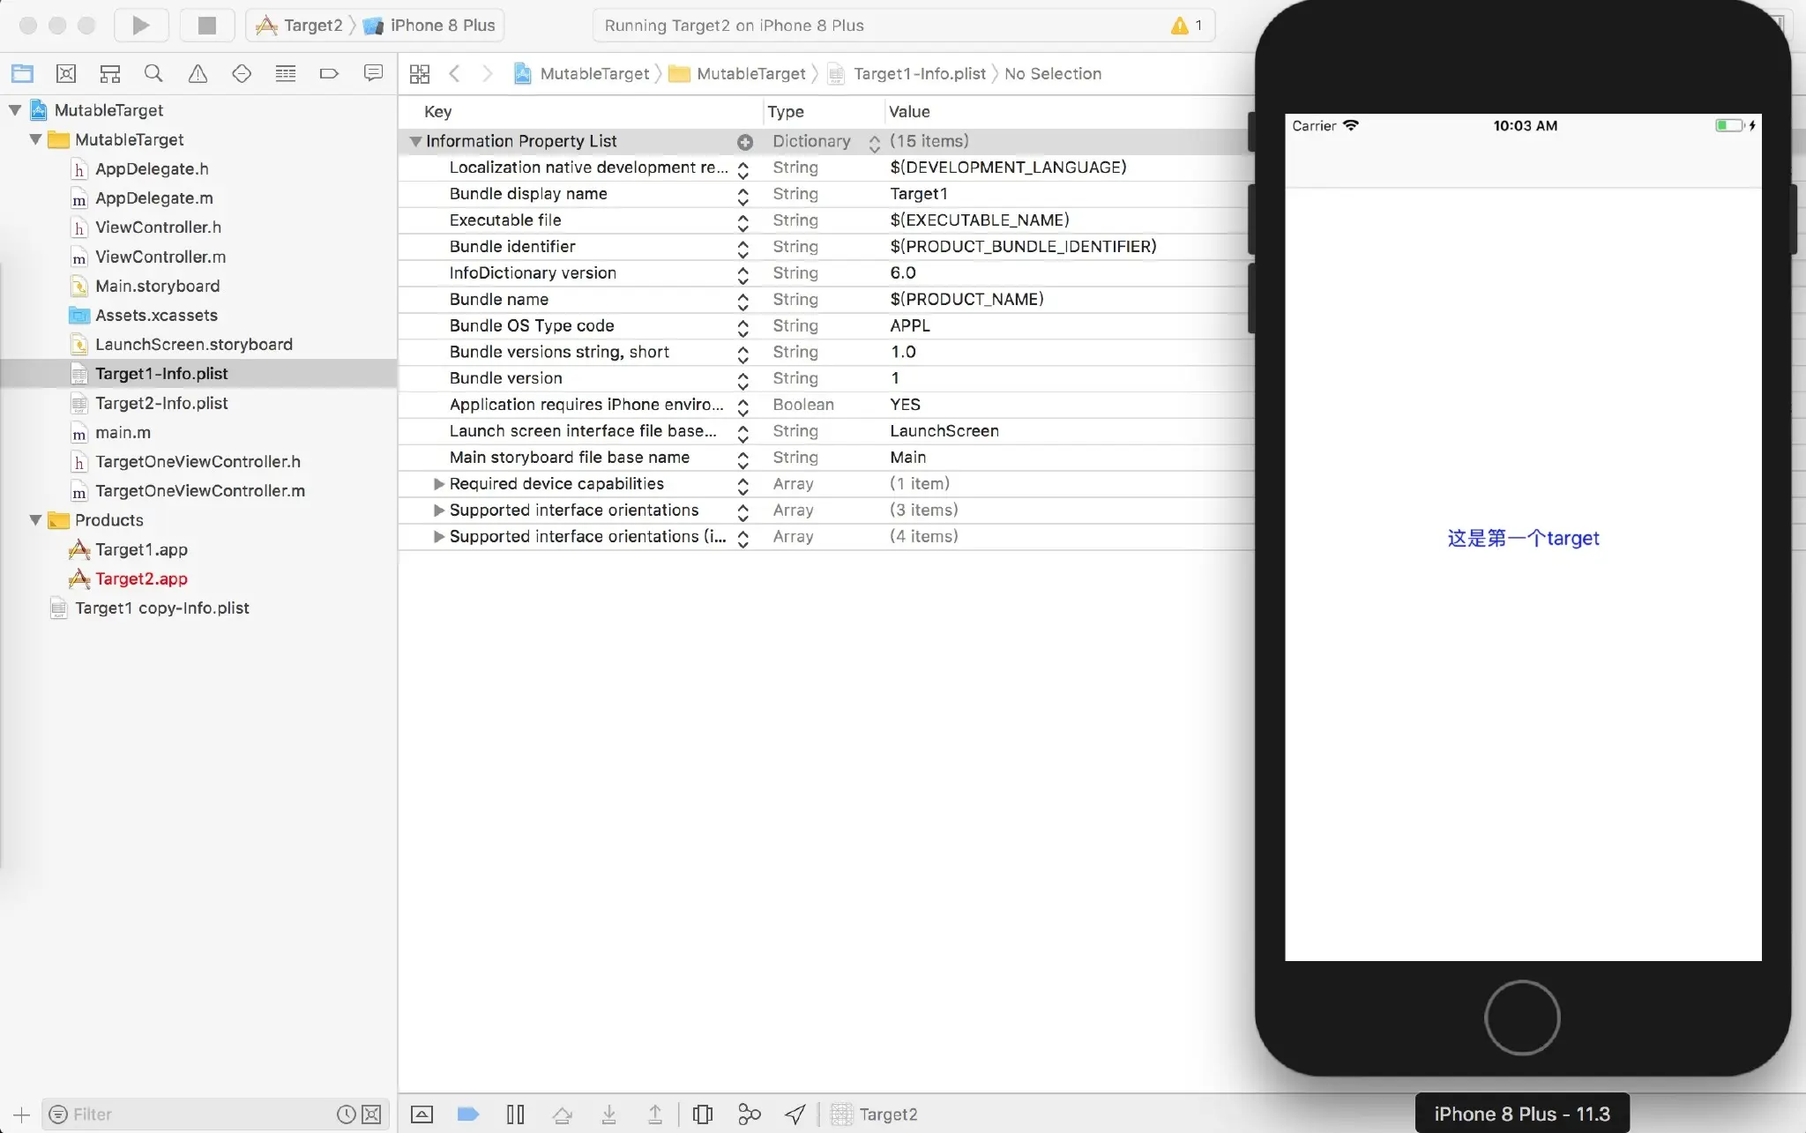
Task: Open the Find navigator
Action: point(153,73)
